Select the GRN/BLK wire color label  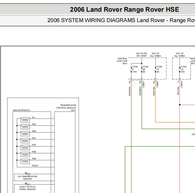point(140,91)
